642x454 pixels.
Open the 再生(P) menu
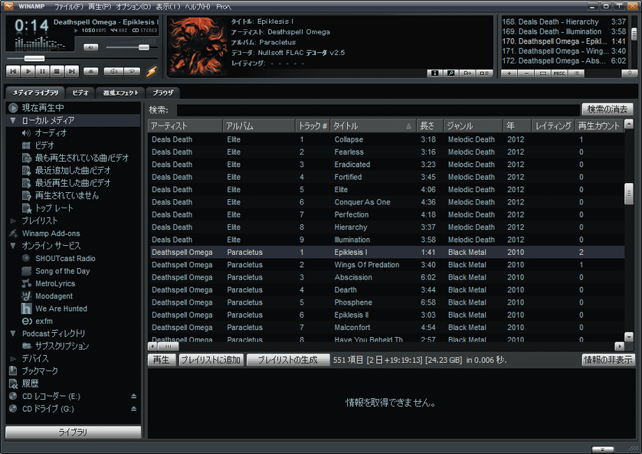coord(100,7)
